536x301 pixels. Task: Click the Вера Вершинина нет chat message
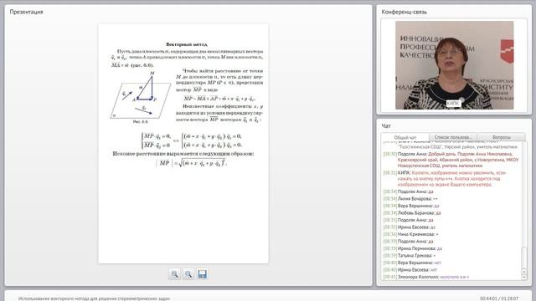tap(412, 263)
